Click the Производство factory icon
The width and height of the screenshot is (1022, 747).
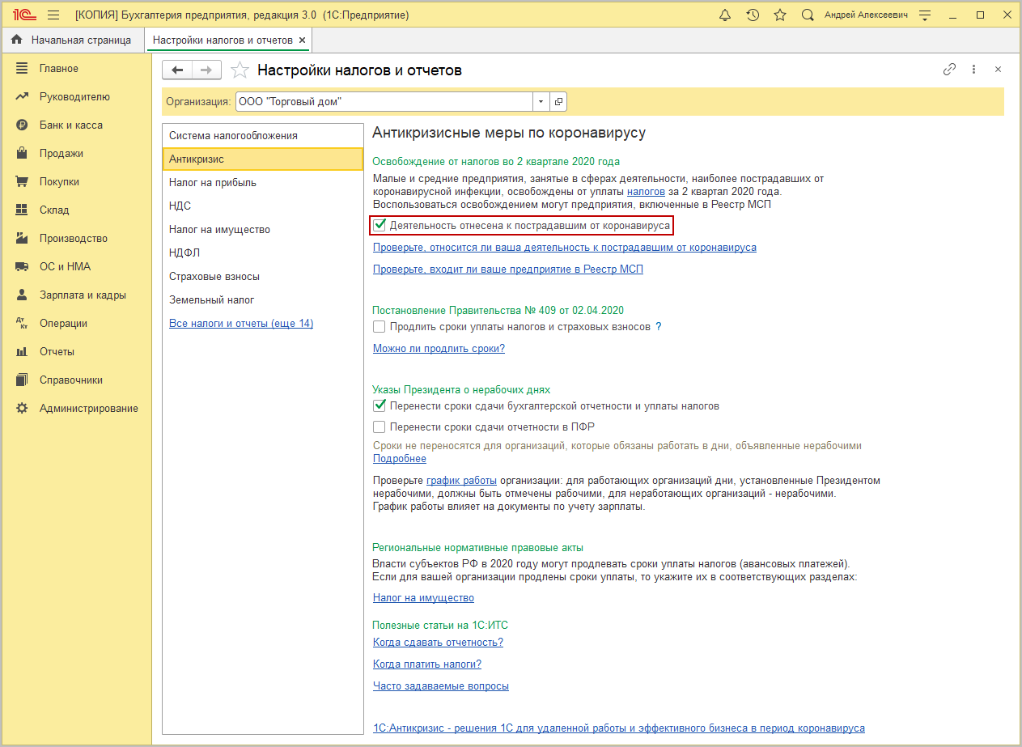[x=22, y=239]
